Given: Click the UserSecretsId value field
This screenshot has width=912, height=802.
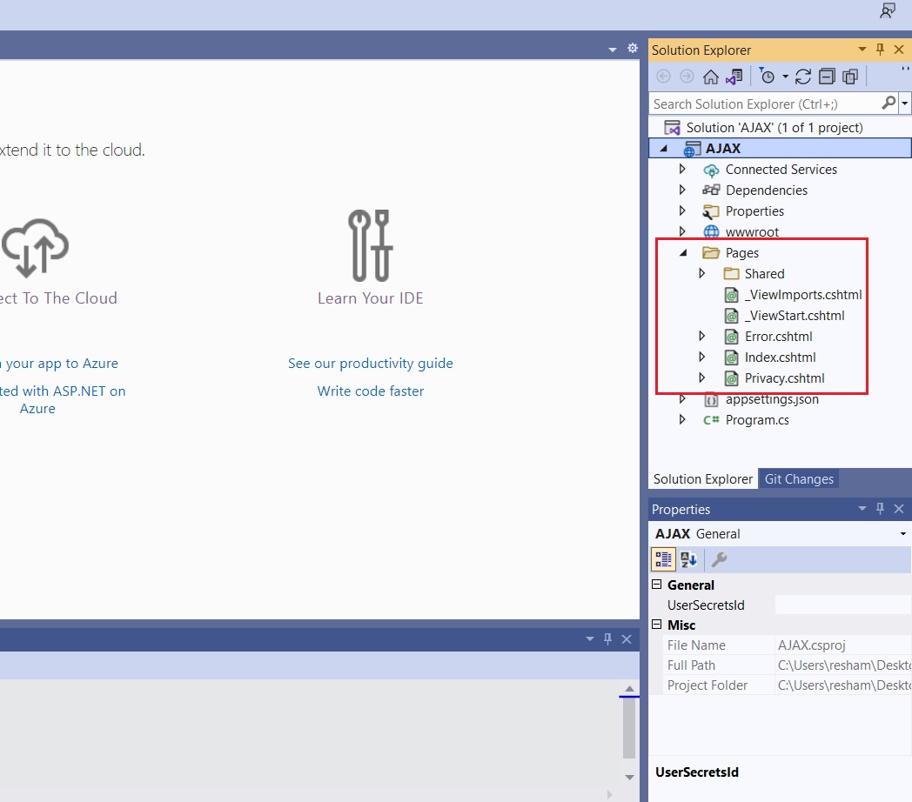Looking at the screenshot, I should [x=843, y=605].
